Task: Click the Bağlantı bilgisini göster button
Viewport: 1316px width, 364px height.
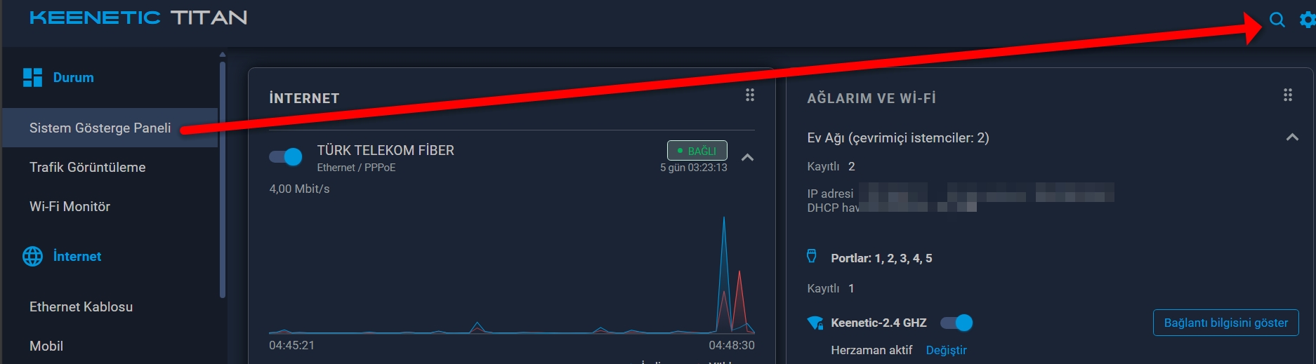Action: point(1226,323)
